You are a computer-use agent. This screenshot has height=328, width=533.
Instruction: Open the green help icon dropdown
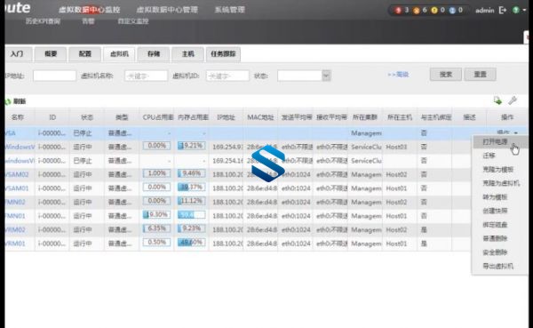tap(520, 10)
